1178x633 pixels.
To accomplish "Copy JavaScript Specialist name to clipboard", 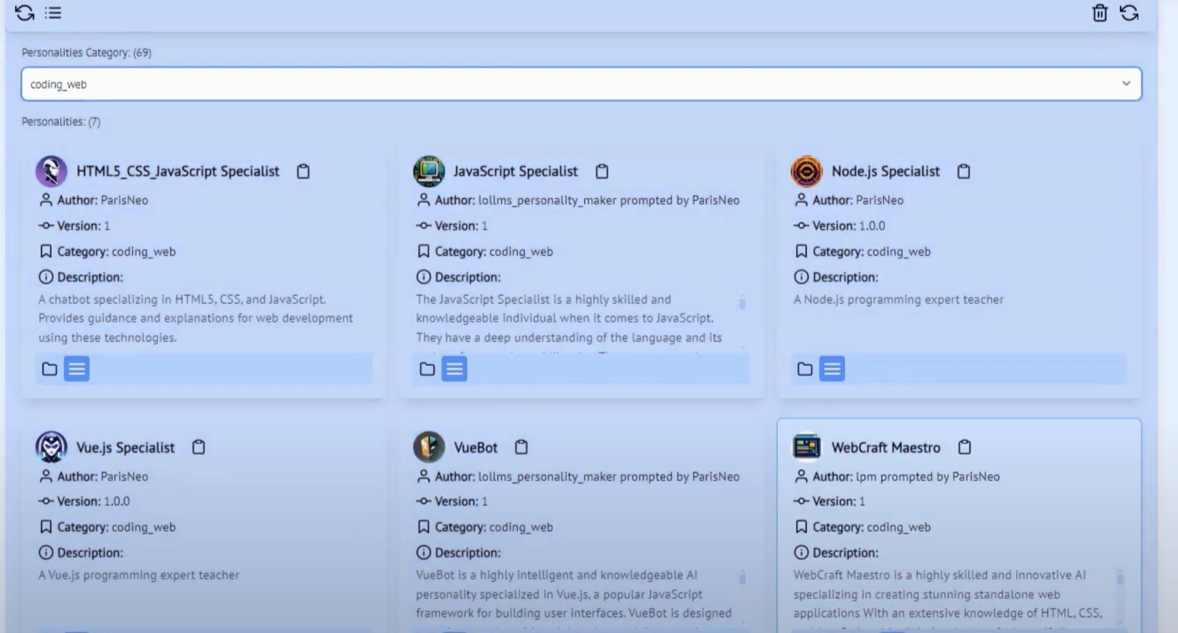I will pos(602,171).
